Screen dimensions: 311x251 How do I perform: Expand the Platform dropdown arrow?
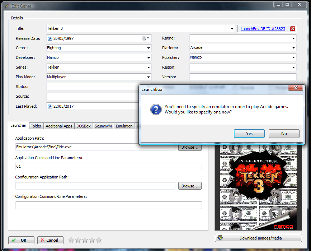(293, 48)
